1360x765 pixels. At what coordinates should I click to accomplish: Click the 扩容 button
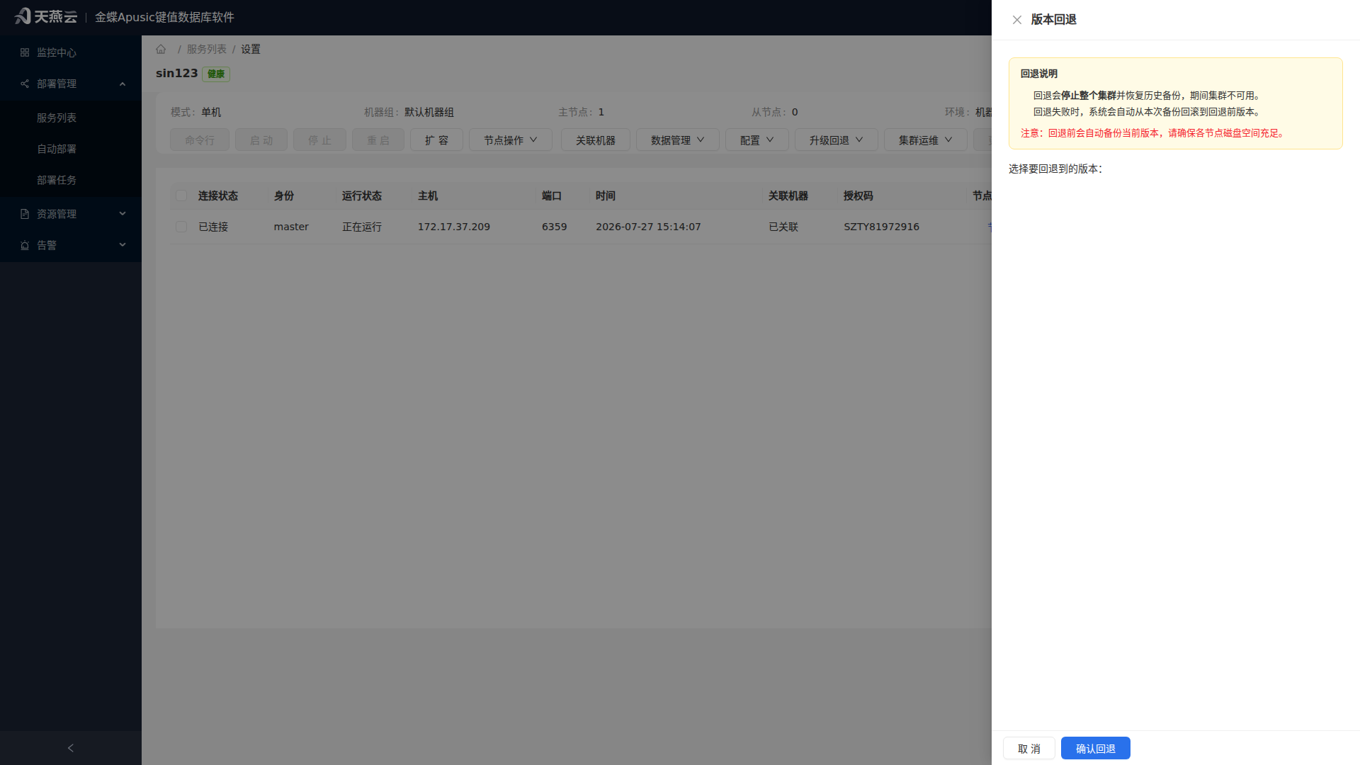[436, 140]
